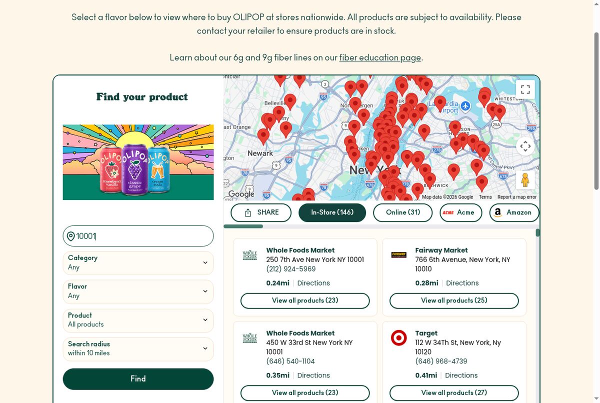Click the OLIPOP cans banner image
600x403 pixels.
(x=138, y=162)
